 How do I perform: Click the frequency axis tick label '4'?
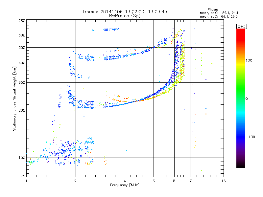tap(125, 181)
